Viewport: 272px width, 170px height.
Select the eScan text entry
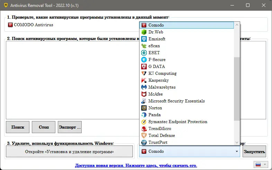click(x=154, y=46)
